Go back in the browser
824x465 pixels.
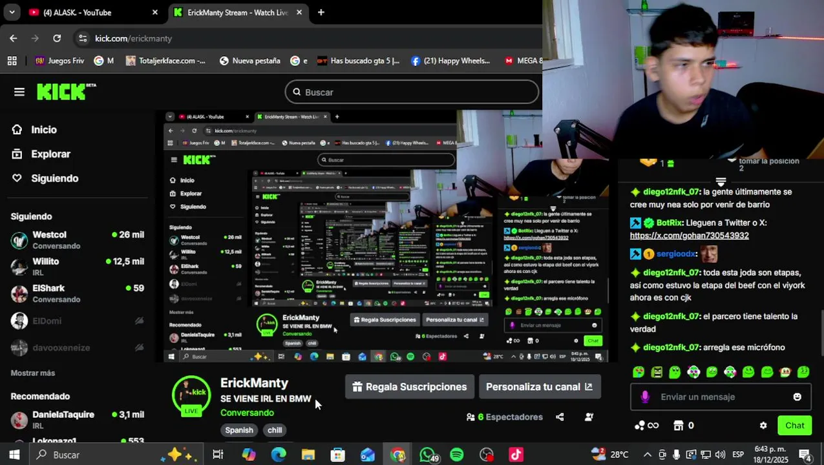click(x=14, y=38)
